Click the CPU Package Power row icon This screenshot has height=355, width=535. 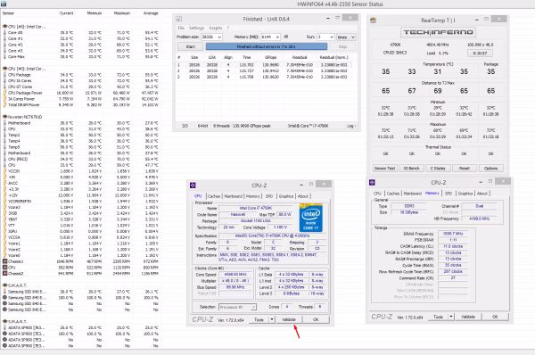pos(4,93)
